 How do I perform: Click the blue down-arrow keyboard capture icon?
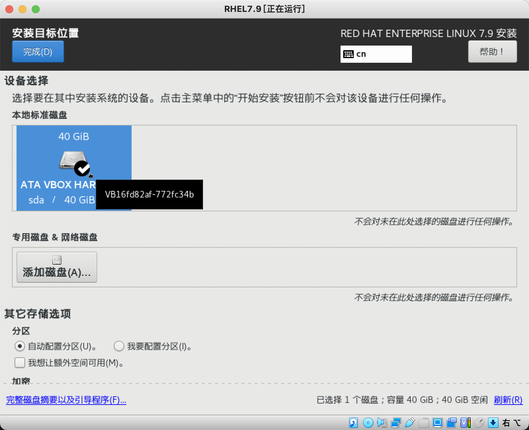pyautogui.click(x=493, y=422)
